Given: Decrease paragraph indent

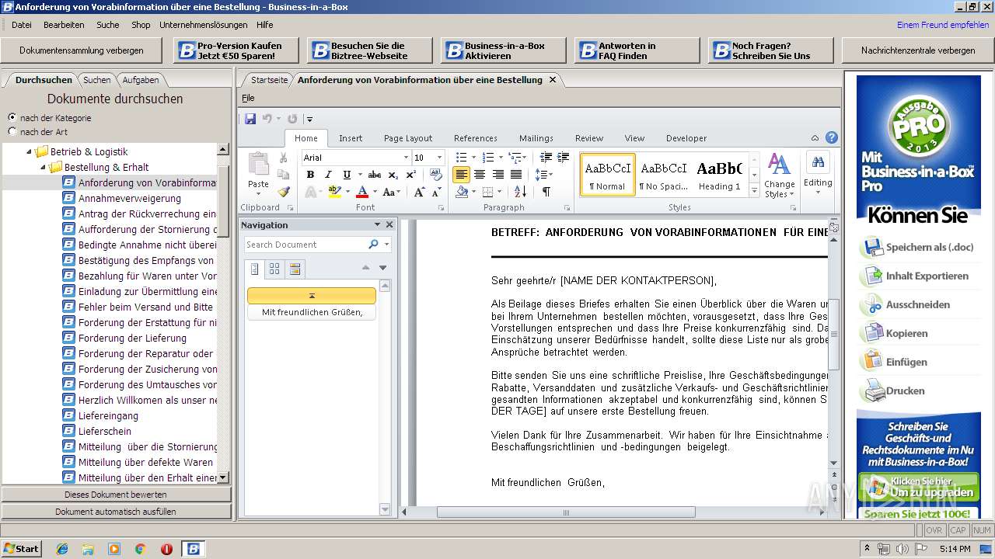Looking at the screenshot, I should click(546, 158).
